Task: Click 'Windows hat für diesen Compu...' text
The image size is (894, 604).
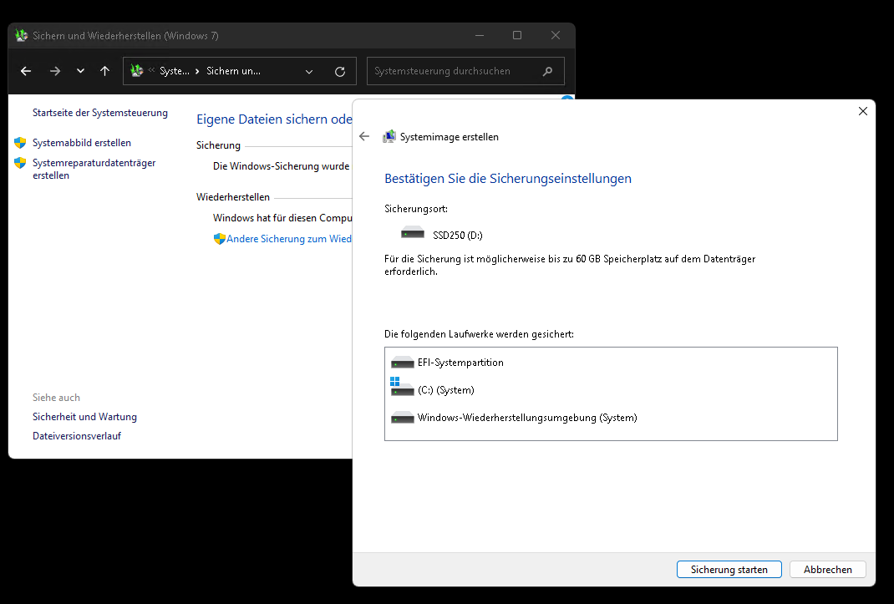Action: [x=282, y=218]
